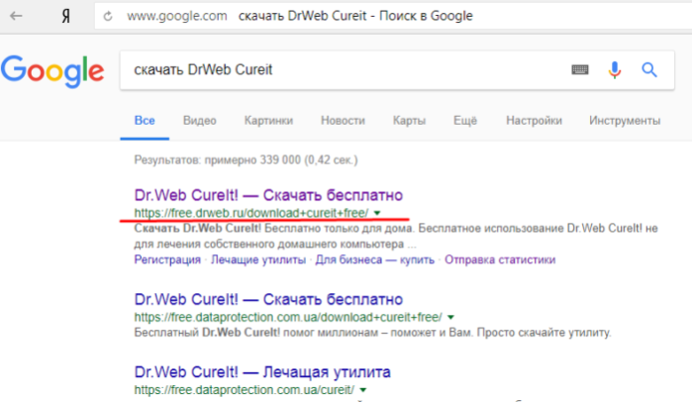This screenshot has width=692, height=402.
Task: Open the Yandex home button
Action: click(x=65, y=16)
